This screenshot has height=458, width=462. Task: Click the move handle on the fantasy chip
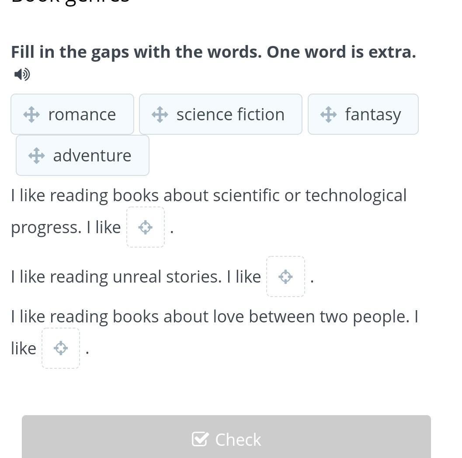[329, 115]
